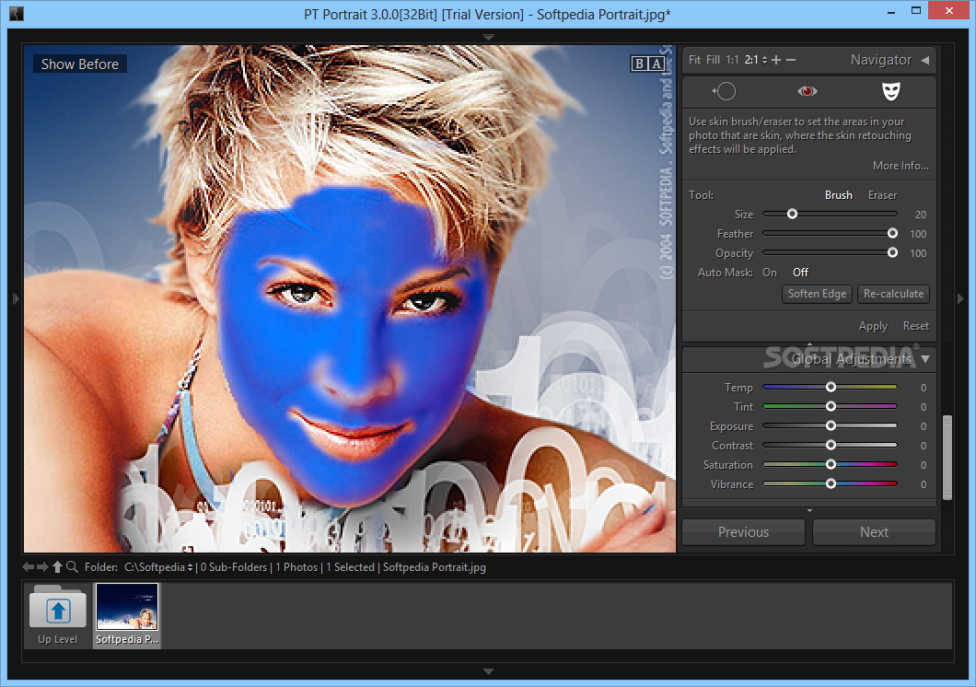The height and width of the screenshot is (687, 976).
Task: Click the '0 Sub-Folders' status text
Action: 234,567
